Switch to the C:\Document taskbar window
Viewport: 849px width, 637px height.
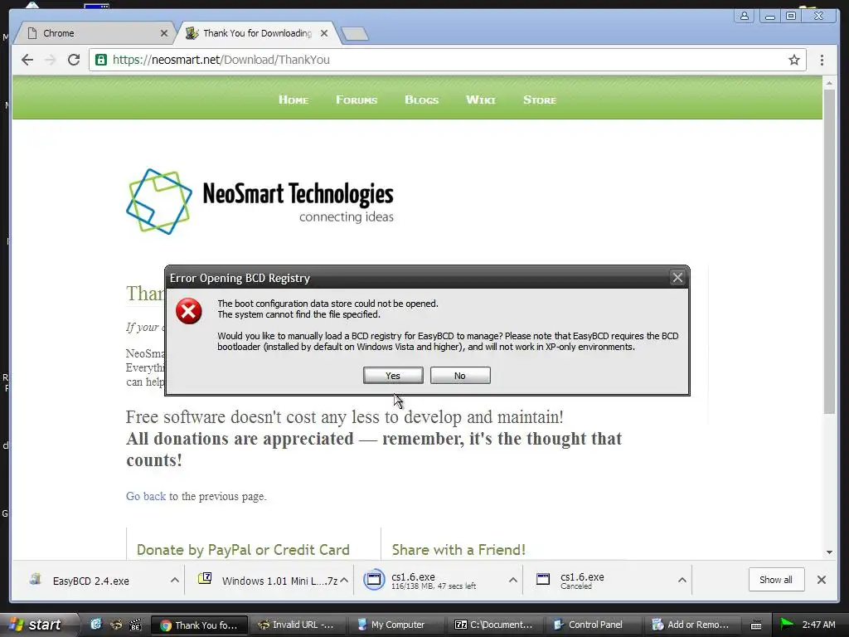pos(494,625)
